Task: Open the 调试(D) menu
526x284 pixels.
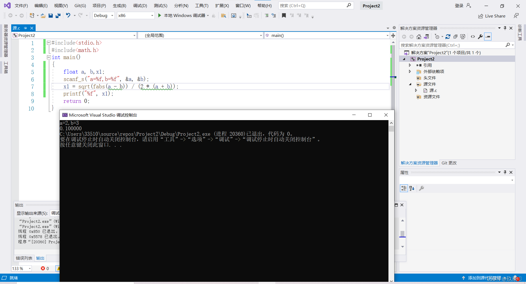Action: [x=140, y=5]
